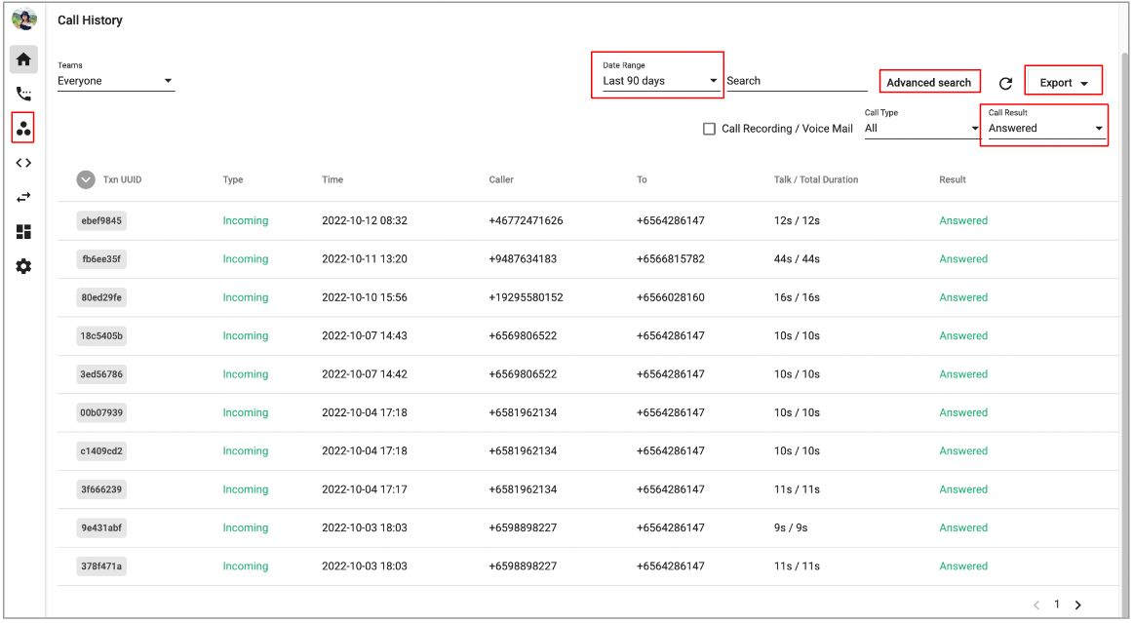Open the Call Type dropdown
Viewport: 1133px width, 623px height.
click(x=920, y=129)
